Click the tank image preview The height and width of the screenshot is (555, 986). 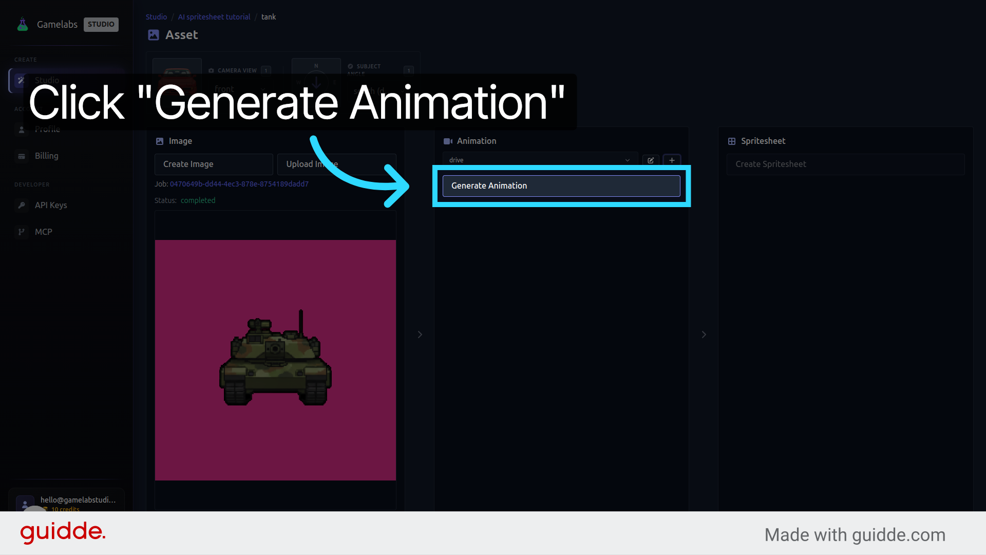coord(275,360)
